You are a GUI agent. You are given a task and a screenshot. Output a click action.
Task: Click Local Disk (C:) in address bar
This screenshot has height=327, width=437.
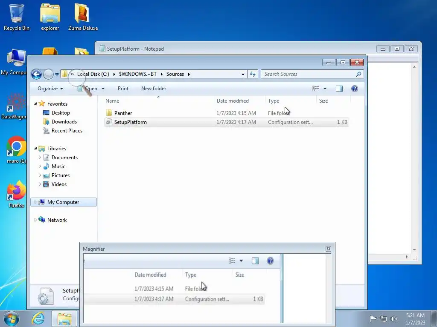(x=93, y=74)
